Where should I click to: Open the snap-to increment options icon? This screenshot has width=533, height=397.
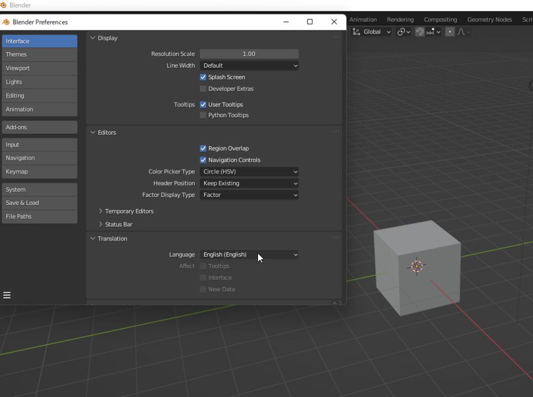click(433, 32)
